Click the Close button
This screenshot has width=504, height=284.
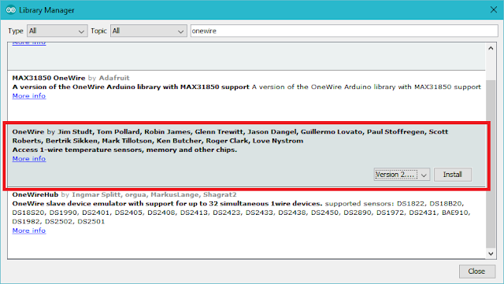(476, 271)
